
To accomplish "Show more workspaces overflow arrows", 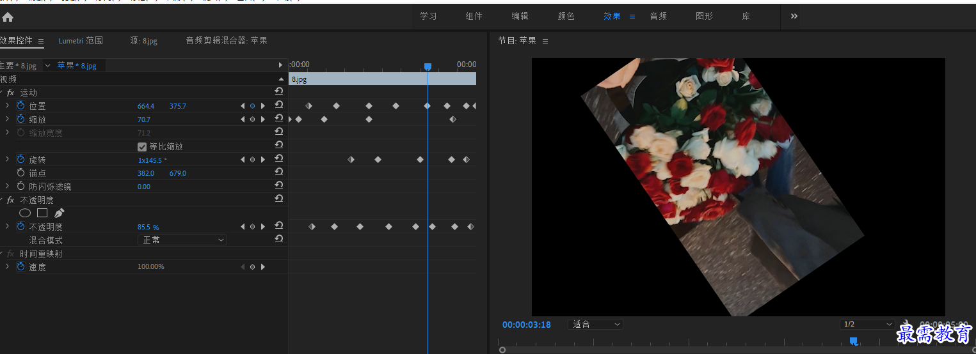I will pyautogui.click(x=794, y=17).
